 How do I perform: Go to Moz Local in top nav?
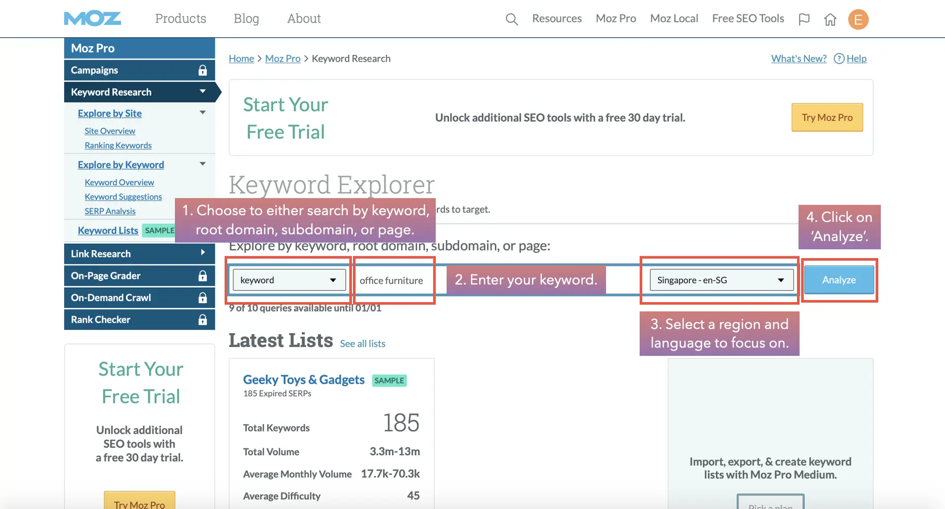click(x=674, y=19)
